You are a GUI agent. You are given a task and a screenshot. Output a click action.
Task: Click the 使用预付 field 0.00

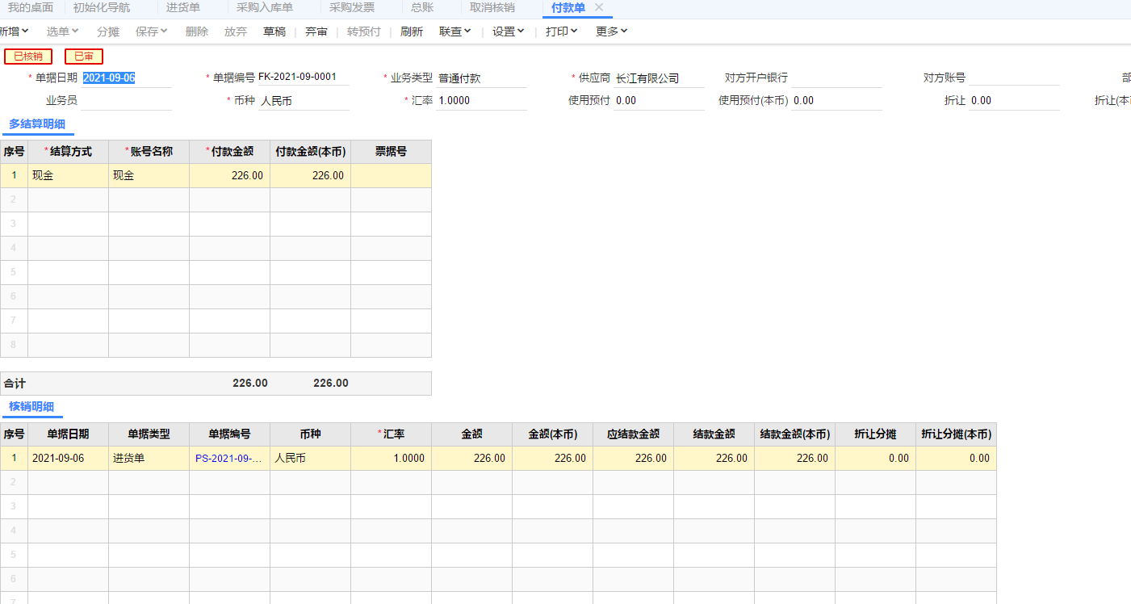coord(659,101)
